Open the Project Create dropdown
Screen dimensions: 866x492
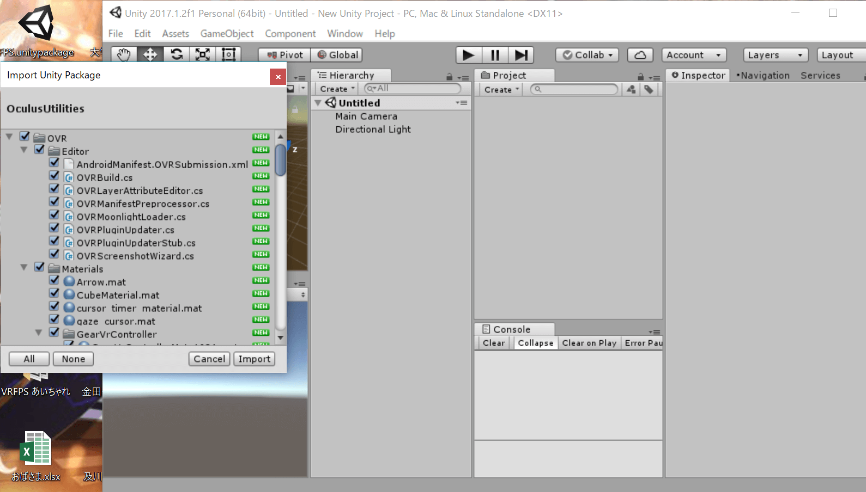[x=501, y=89]
